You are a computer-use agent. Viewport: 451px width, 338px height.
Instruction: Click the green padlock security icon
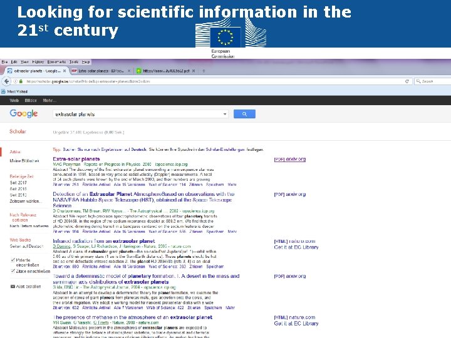coord(21,81)
